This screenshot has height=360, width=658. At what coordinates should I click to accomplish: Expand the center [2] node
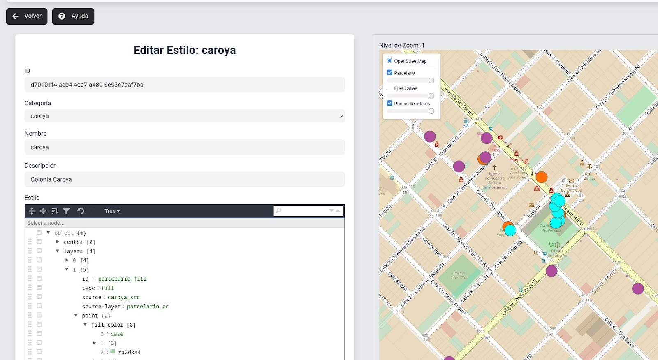click(x=58, y=242)
